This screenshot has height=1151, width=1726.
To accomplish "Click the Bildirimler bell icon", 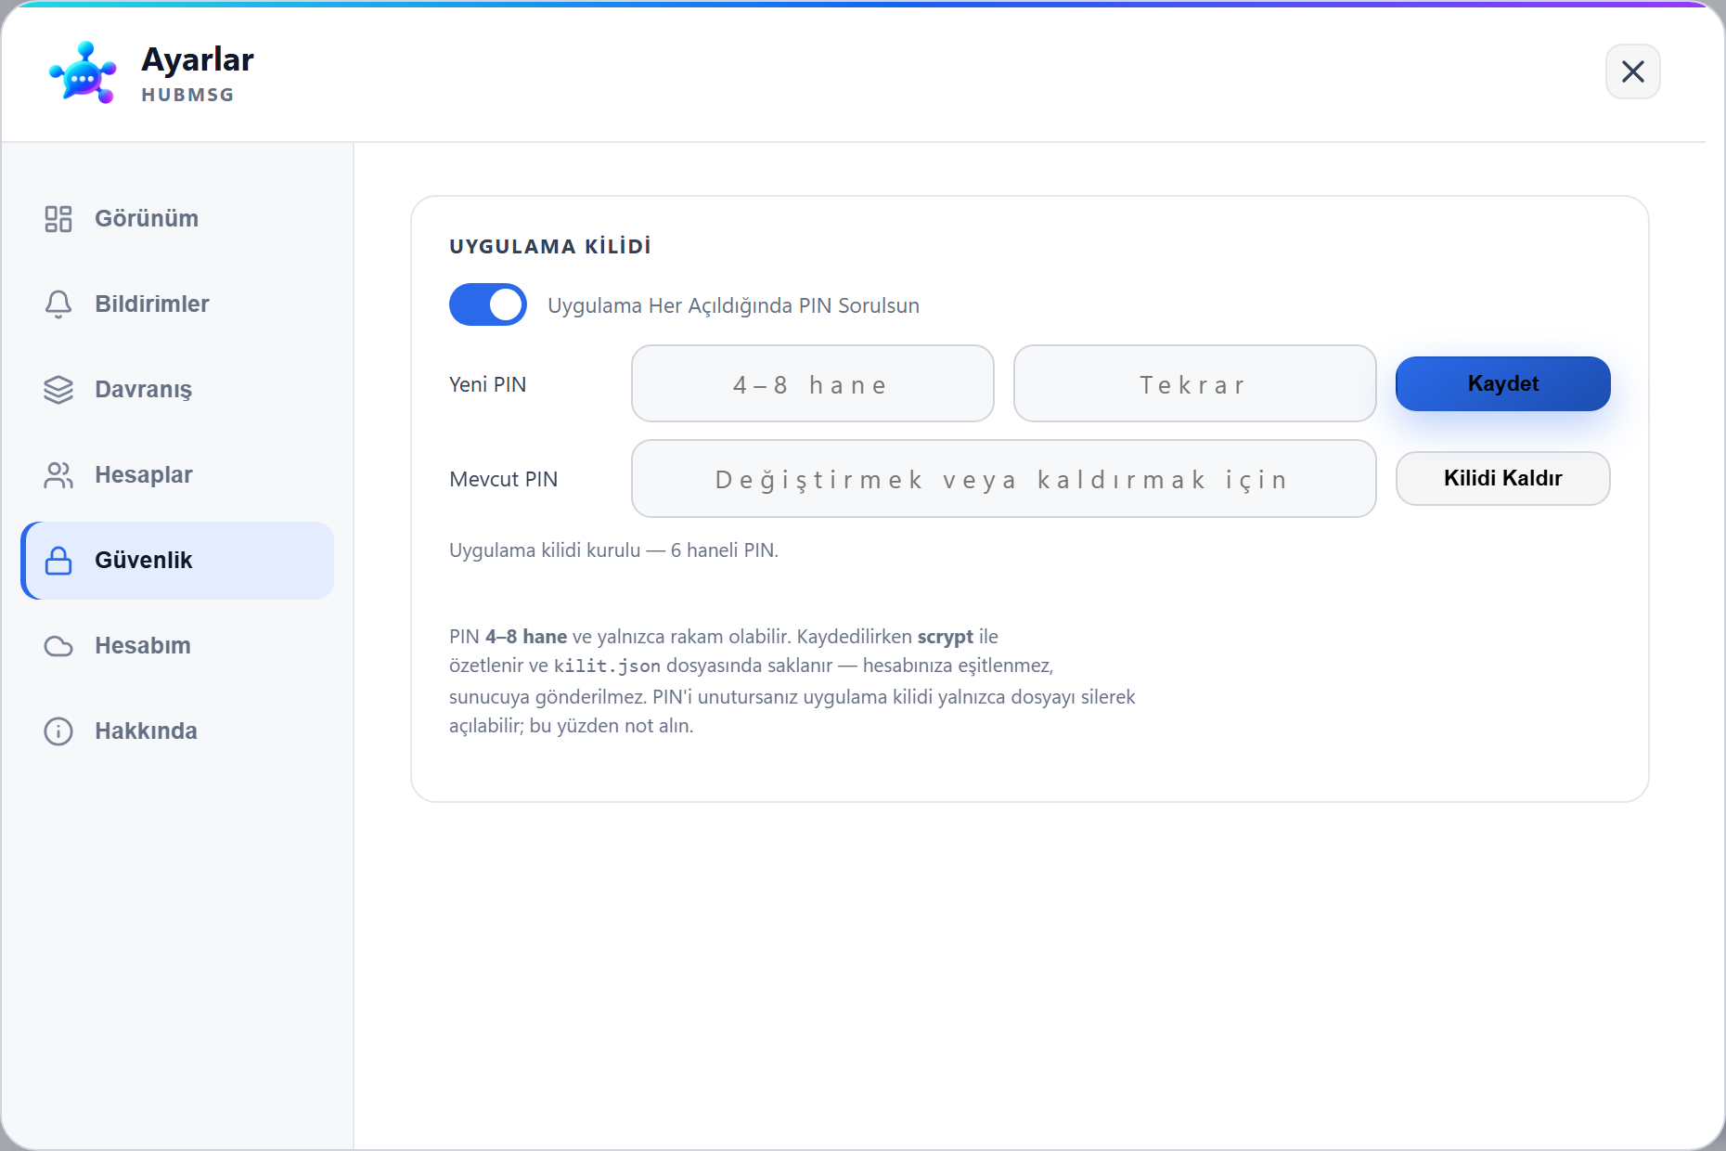I will (58, 304).
